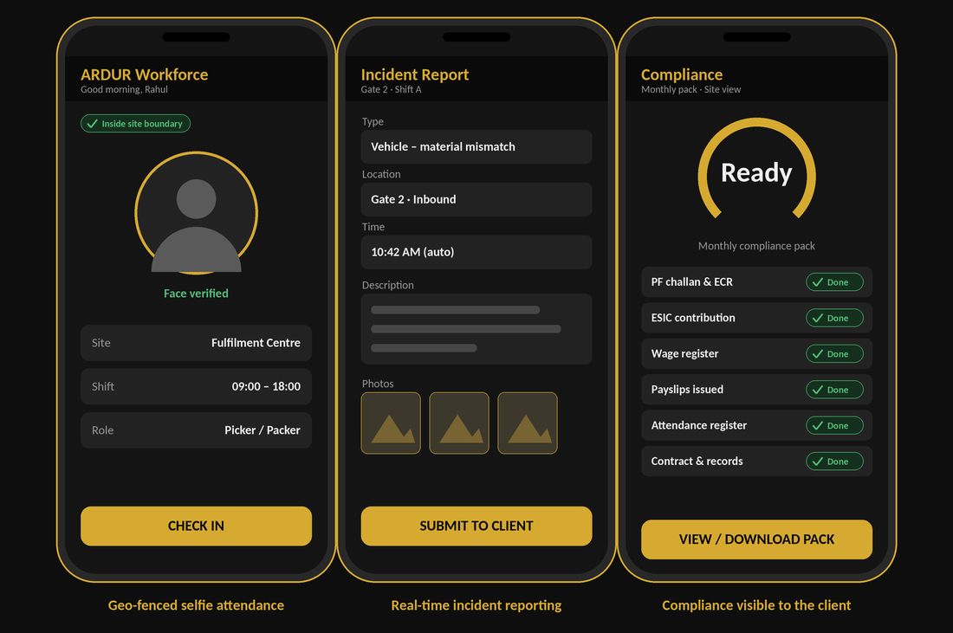Click the Description section label
The width and height of the screenshot is (953, 633).
(388, 285)
